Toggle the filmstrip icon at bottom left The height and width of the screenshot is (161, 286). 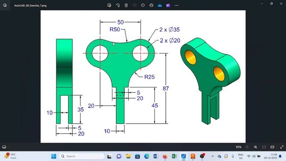(x=4, y=147)
